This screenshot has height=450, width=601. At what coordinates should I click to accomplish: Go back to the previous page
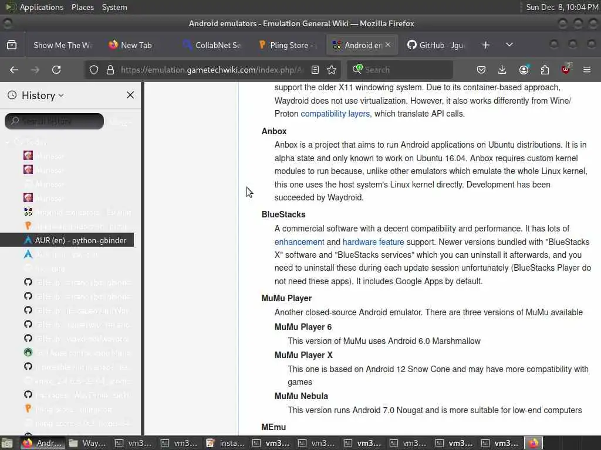pos(14,70)
